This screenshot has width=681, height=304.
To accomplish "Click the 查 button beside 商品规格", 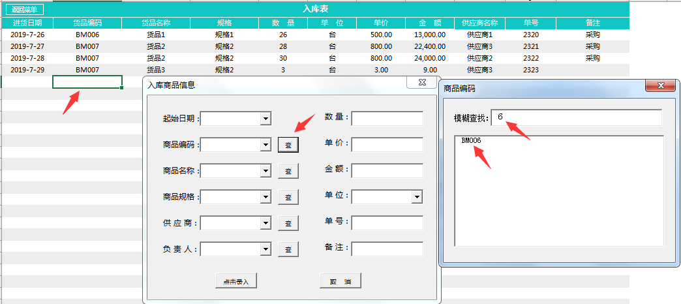I will (x=288, y=197).
